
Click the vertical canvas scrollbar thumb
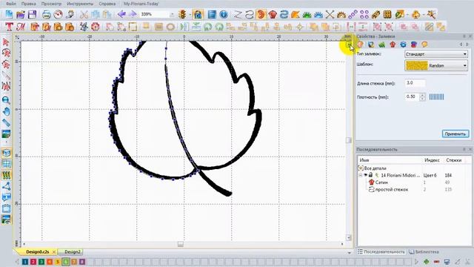[x=349, y=140]
